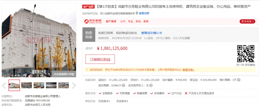Click the main building photo
Image resolution: width=260 pixels, height=108 pixels.
(39, 40)
